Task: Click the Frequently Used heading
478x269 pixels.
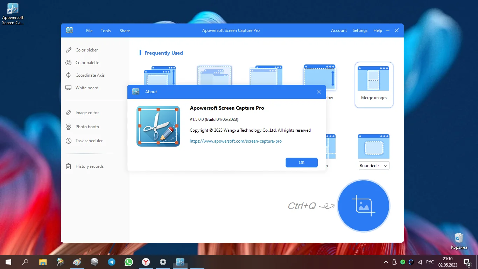Action: (x=164, y=53)
